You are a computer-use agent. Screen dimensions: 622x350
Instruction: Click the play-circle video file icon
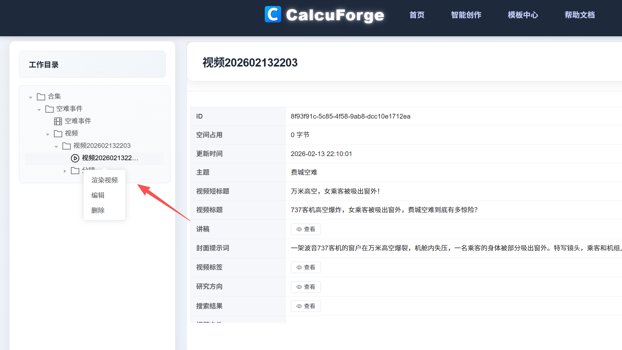click(75, 158)
